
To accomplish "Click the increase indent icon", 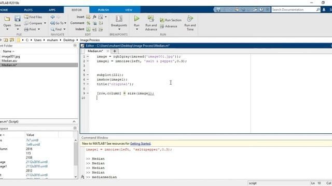I will [94, 29].
